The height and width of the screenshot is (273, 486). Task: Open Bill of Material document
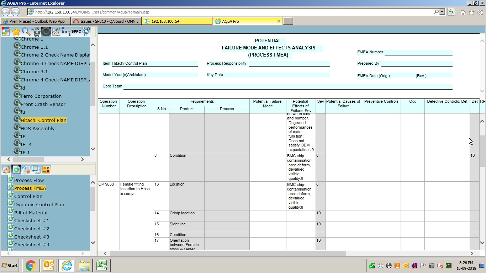31,213
